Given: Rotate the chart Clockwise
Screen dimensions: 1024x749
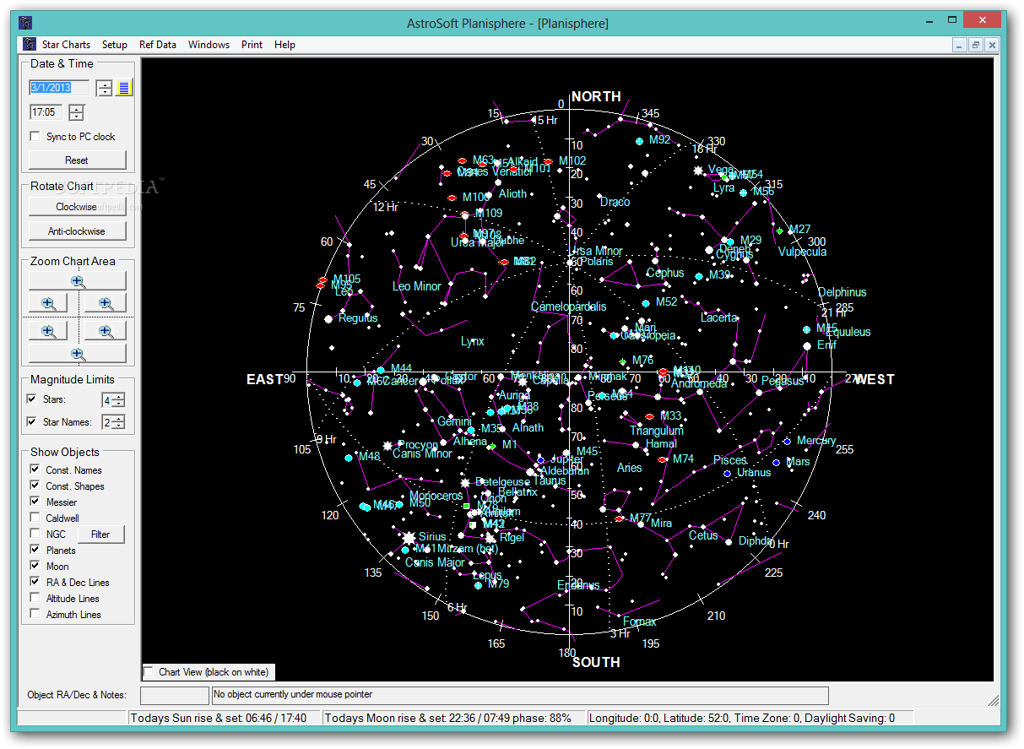Looking at the screenshot, I should 78,207.
